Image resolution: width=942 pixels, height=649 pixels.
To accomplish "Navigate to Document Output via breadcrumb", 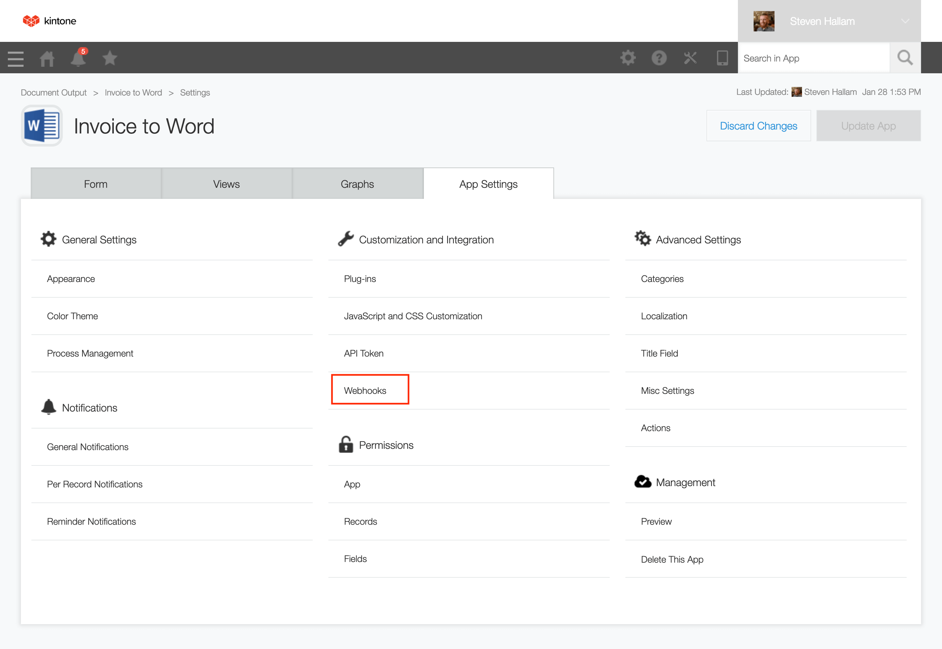I will [x=53, y=92].
